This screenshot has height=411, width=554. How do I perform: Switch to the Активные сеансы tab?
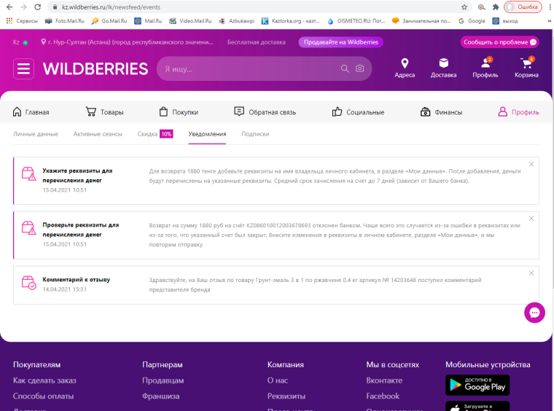(x=98, y=134)
